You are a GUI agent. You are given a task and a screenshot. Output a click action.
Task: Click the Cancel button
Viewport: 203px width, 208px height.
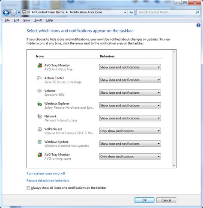point(166,200)
